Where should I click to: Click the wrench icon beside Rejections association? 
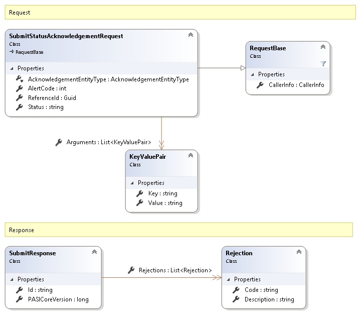pos(131,270)
